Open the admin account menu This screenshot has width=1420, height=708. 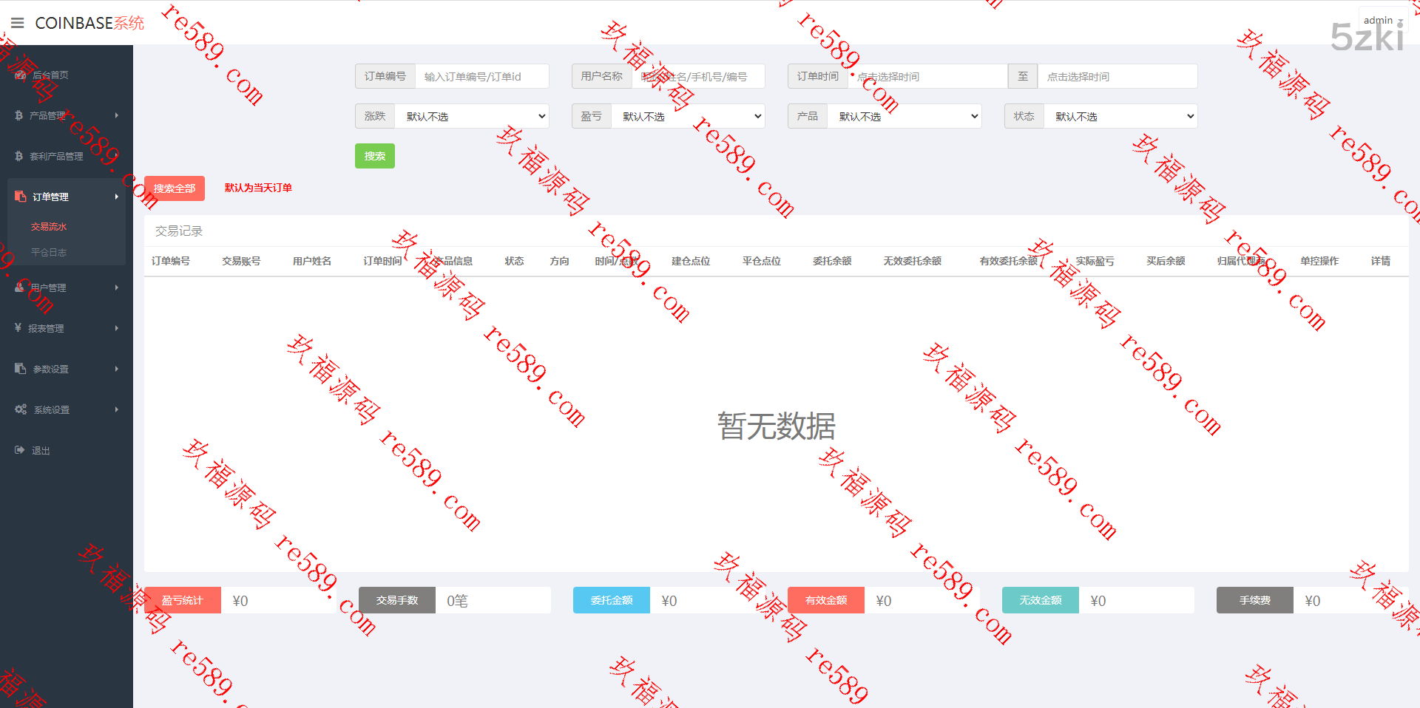(x=1382, y=21)
